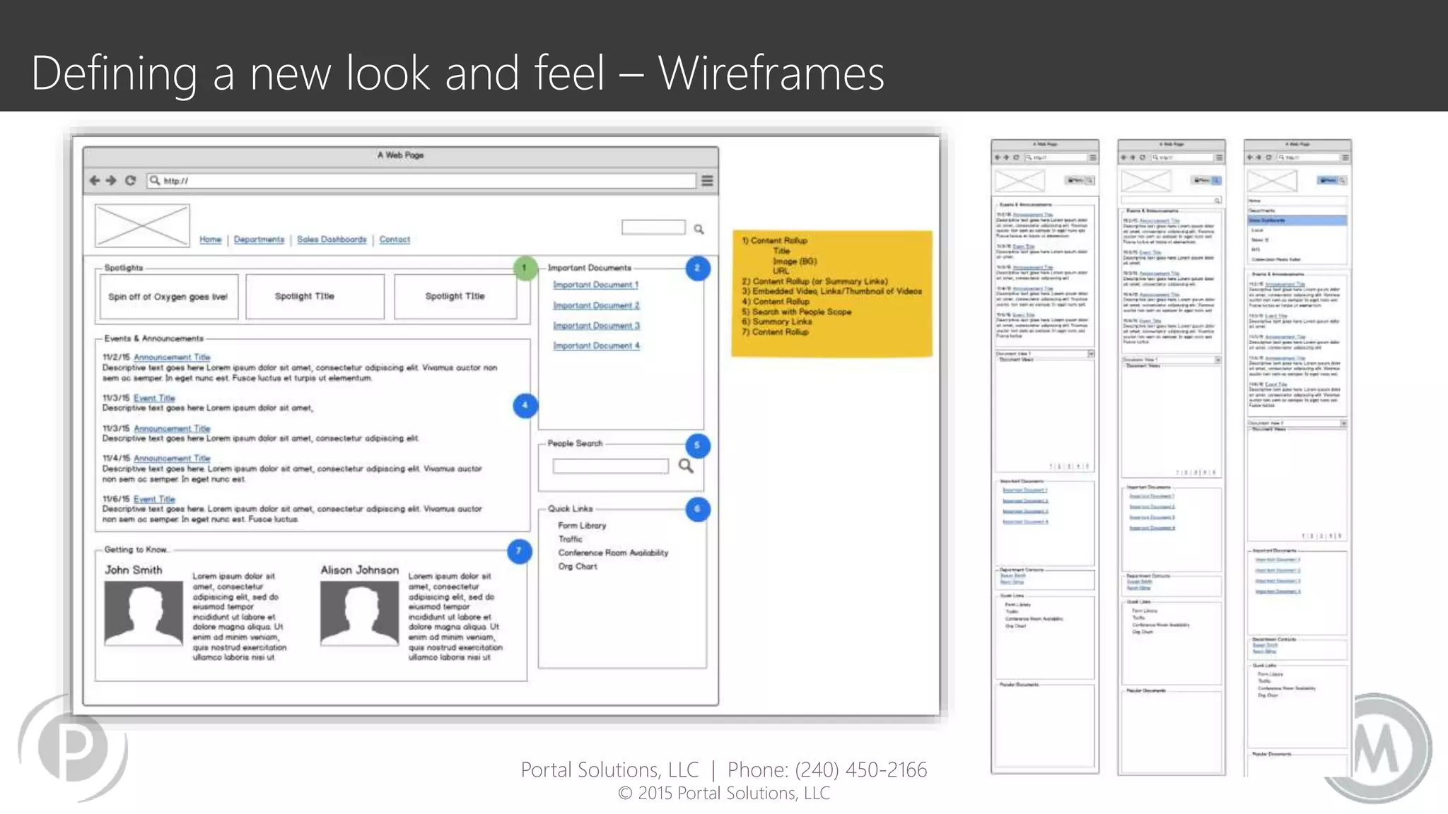Click the back arrow in the third mobile wireframe
Image resolution: width=1448 pixels, height=814 pixels.
(1250, 158)
